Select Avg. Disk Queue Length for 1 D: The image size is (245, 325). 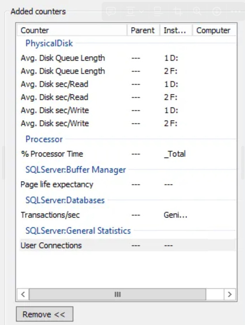coord(127,58)
